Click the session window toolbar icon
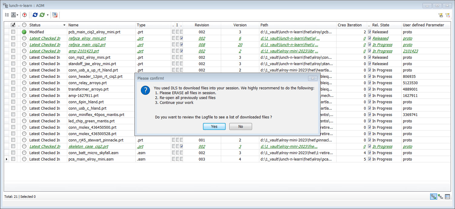Screen dimensions: 455x209 click(55, 15)
